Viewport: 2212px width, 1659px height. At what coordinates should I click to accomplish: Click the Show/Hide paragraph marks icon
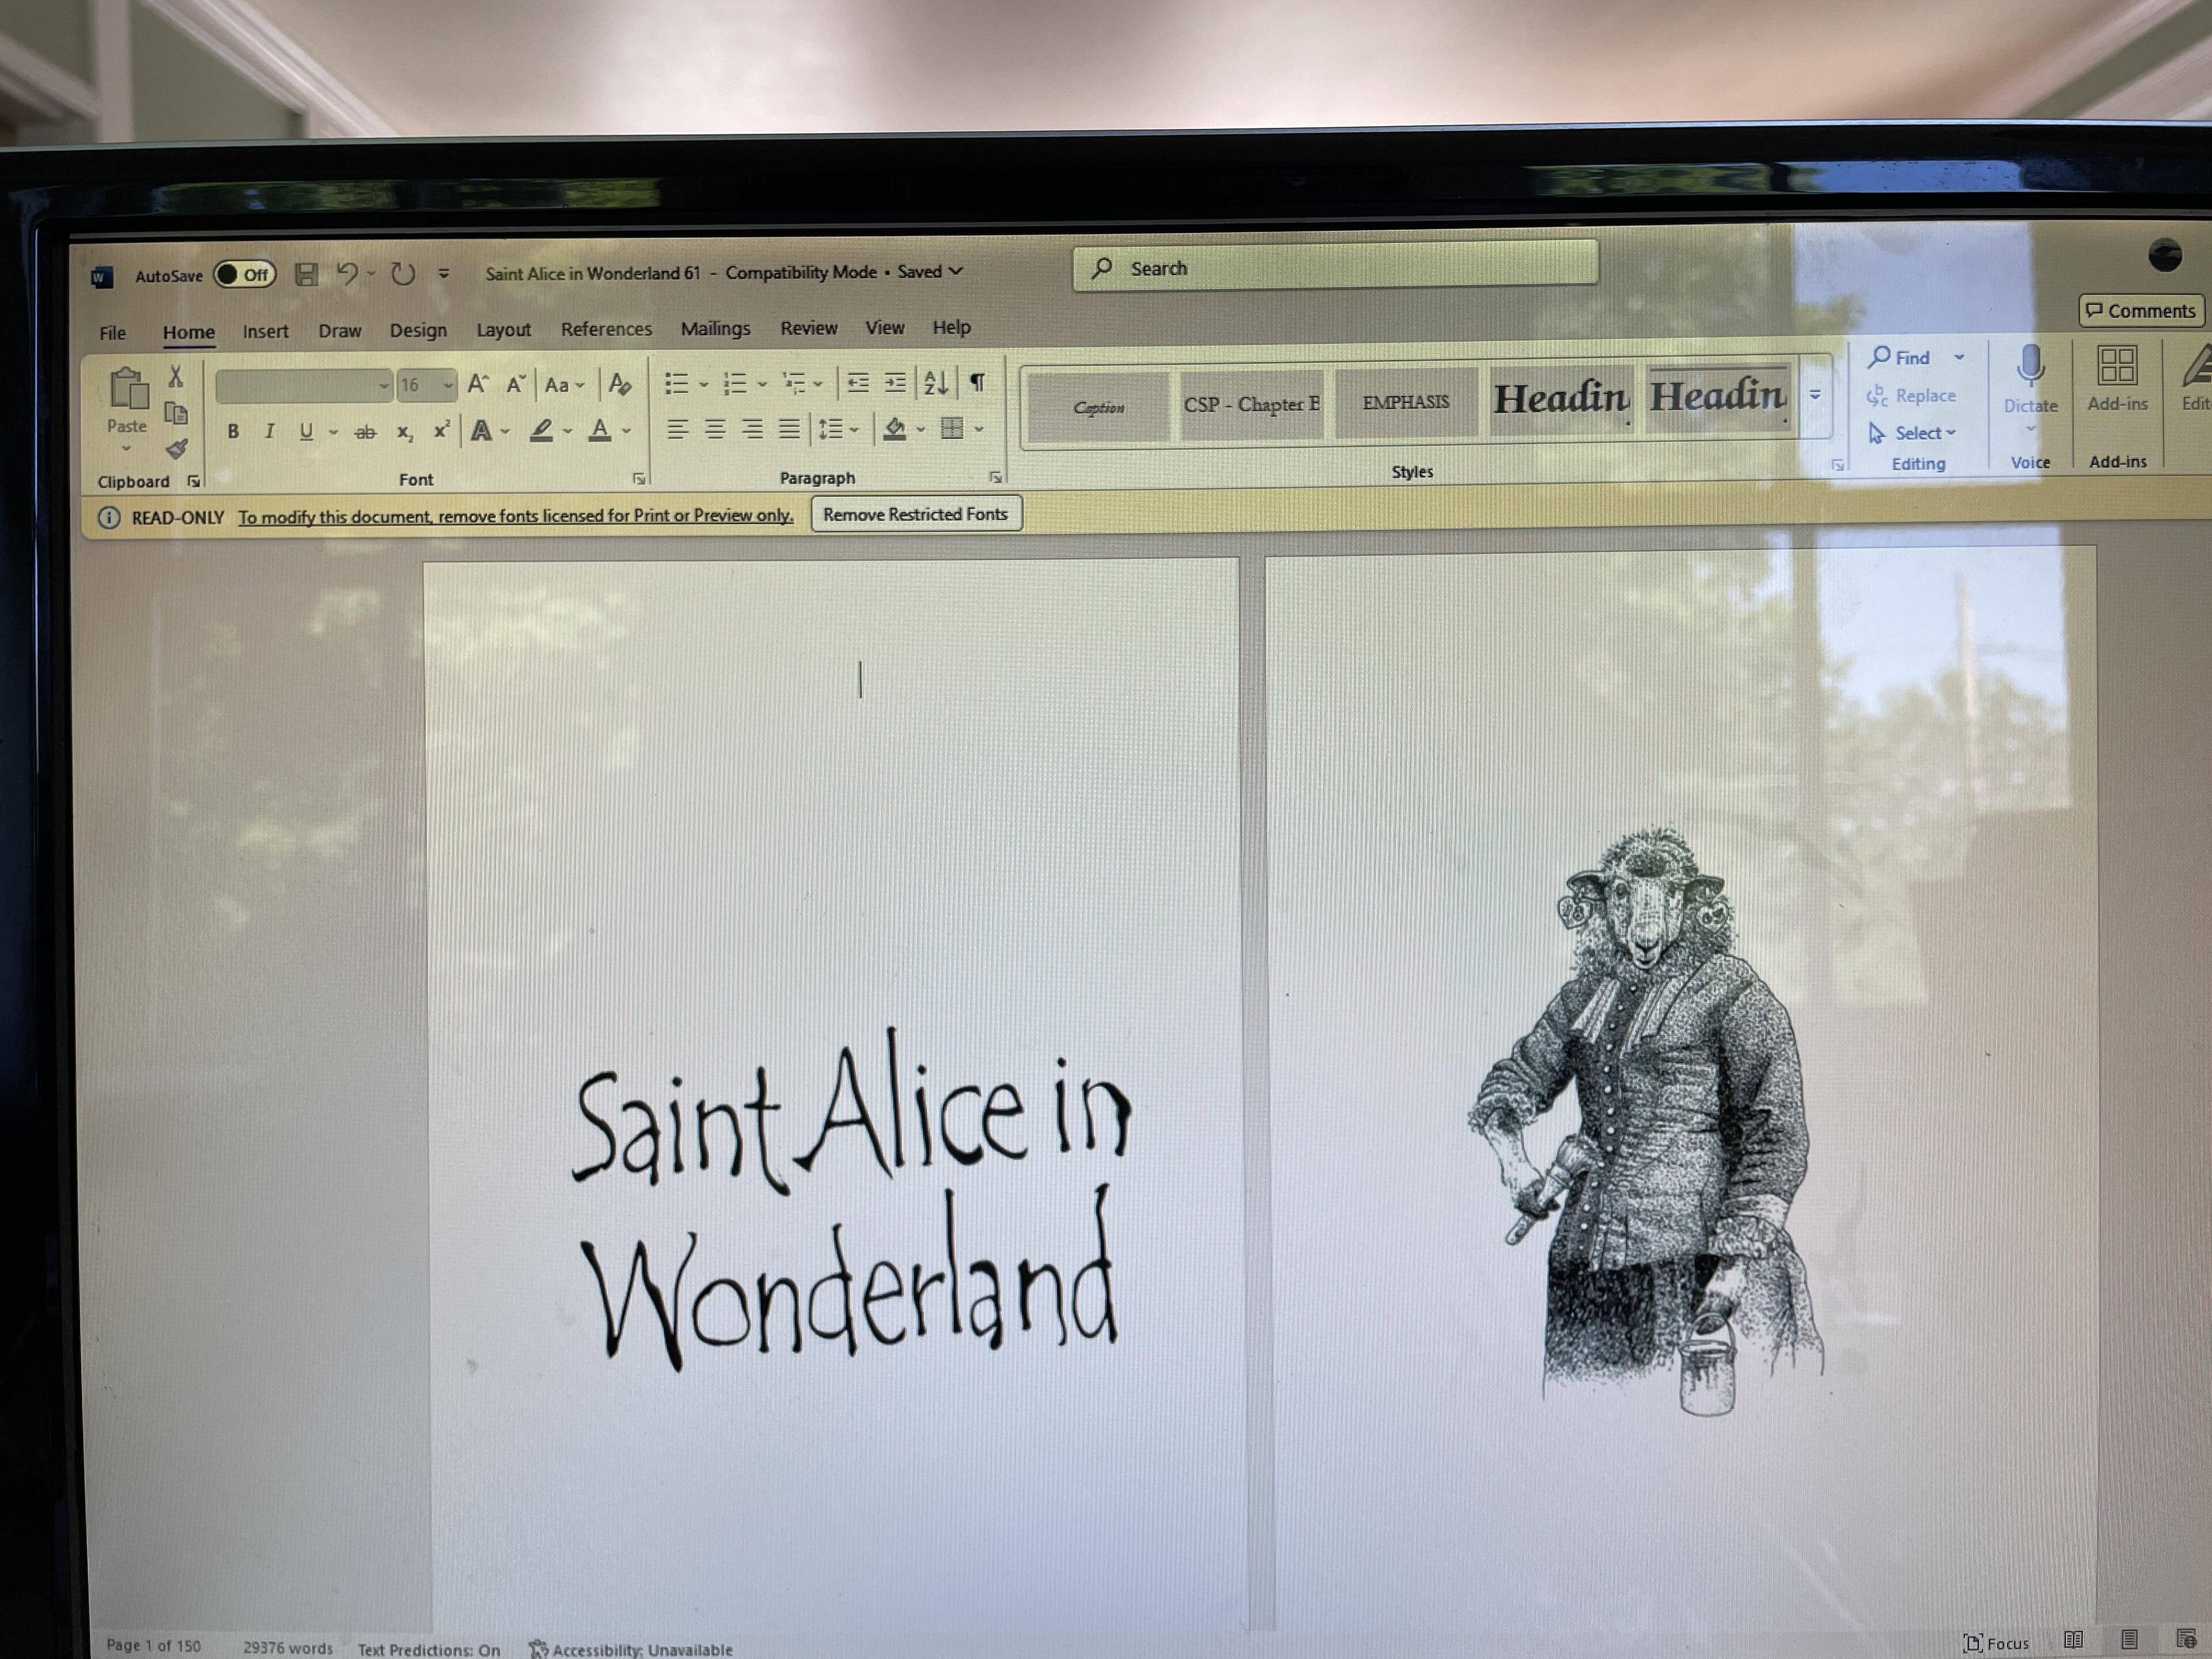(x=978, y=382)
